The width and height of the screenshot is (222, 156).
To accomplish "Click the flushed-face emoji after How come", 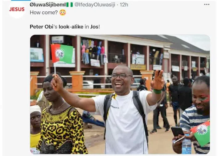I will [x=63, y=12].
